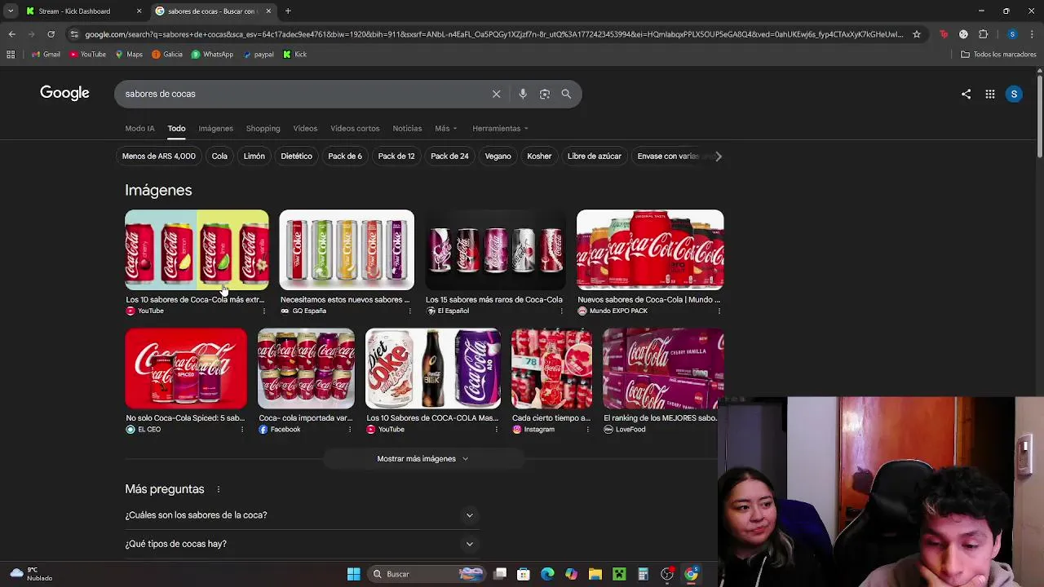This screenshot has width=1044, height=587.
Task: Open the Chrome extensions puzzle icon
Action: coord(984,34)
